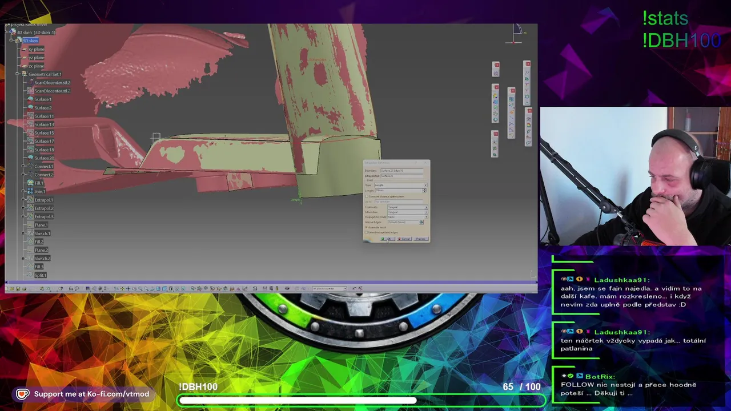
Task: Enable Constant distance optimization checkbox
Action: [367, 196]
